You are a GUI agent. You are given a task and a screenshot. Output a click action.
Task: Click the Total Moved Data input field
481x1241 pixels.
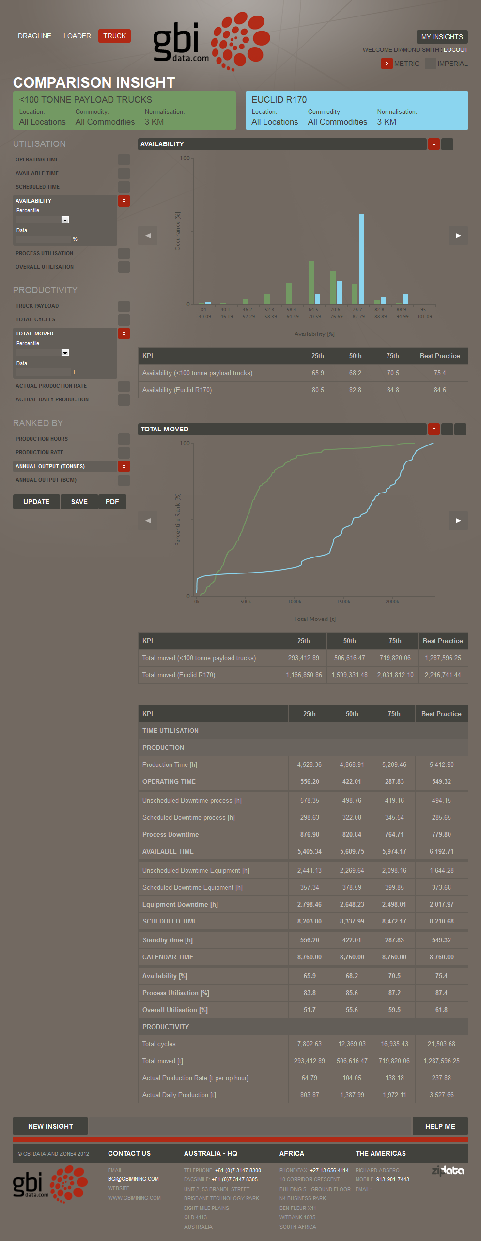pos(44,372)
